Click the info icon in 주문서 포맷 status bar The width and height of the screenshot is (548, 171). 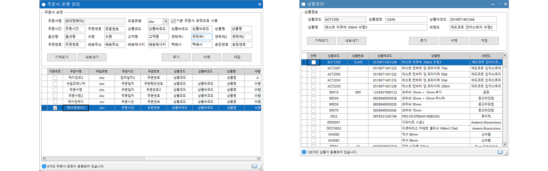(x=44, y=166)
